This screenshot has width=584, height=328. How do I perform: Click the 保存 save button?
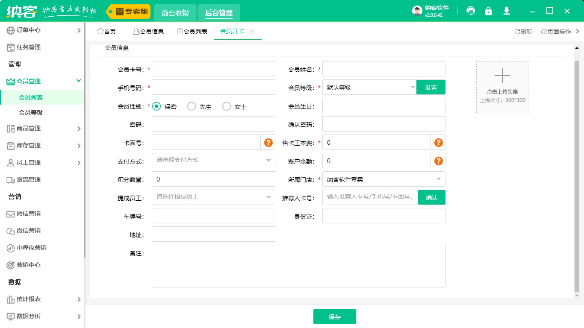coord(335,316)
